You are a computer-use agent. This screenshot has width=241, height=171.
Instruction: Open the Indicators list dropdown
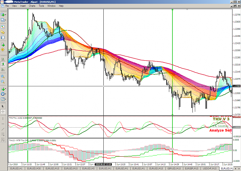(3, 89)
